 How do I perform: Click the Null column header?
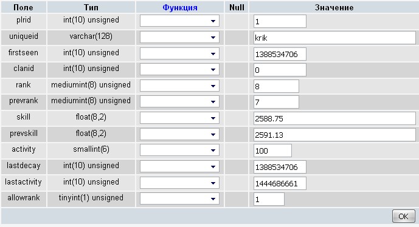(237, 7)
